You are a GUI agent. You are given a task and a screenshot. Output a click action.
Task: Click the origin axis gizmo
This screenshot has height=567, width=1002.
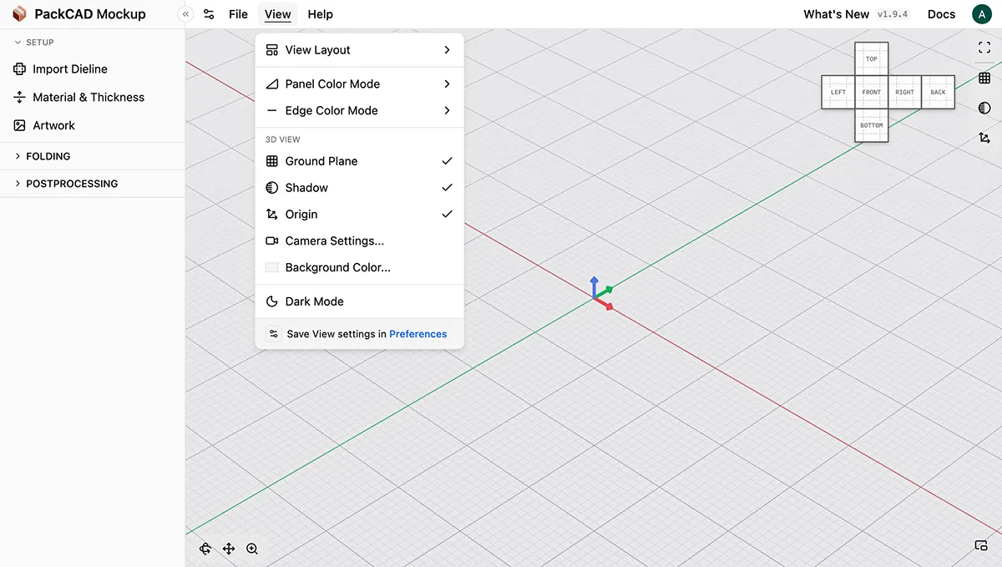(601, 294)
